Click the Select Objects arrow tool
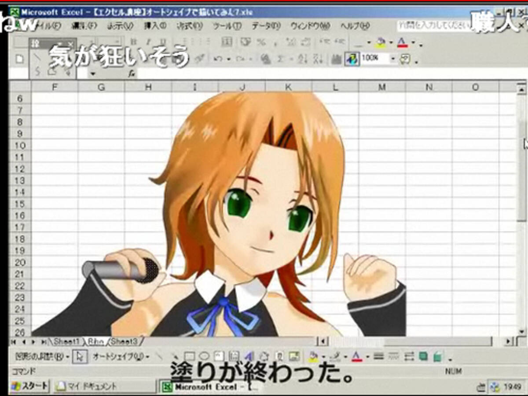The width and height of the screenshot is (528, 396). pos(80,356)
